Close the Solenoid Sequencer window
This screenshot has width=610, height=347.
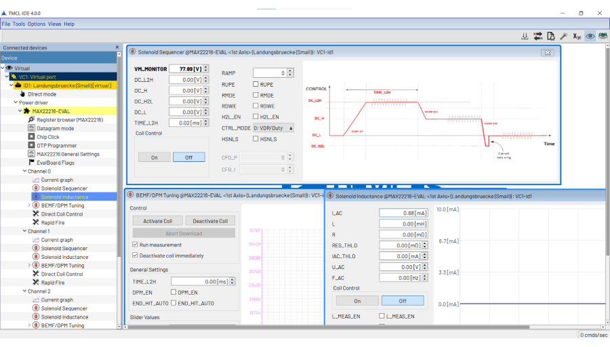coord(548,52)
